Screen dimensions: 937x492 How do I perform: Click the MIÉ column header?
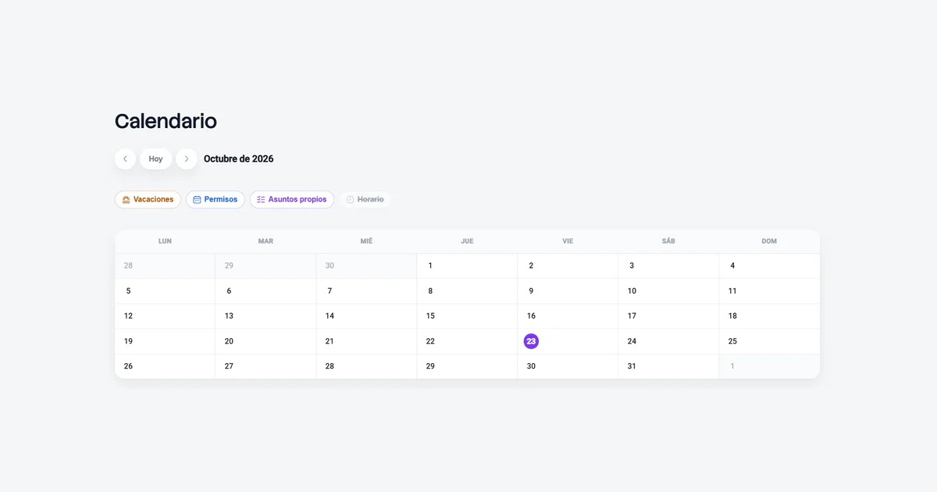[x=366, y=241]
